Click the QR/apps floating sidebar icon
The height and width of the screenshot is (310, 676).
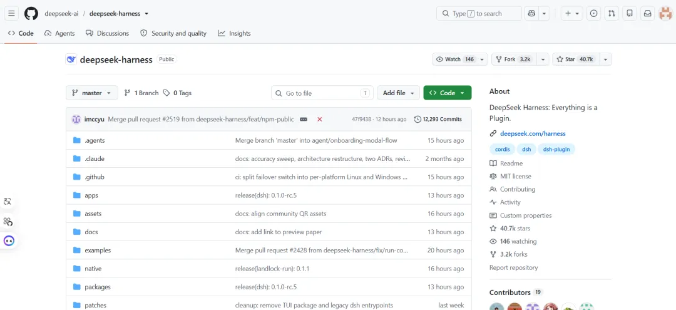(8, 222)
